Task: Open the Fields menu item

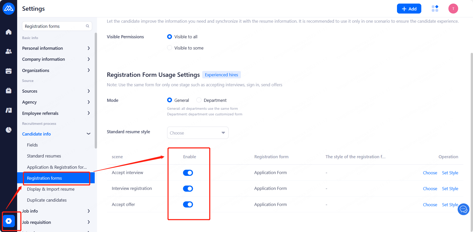Action: (x=32, y=145)
